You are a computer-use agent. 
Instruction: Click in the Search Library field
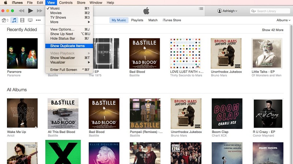pyautogui.click(x=270, y=11)
